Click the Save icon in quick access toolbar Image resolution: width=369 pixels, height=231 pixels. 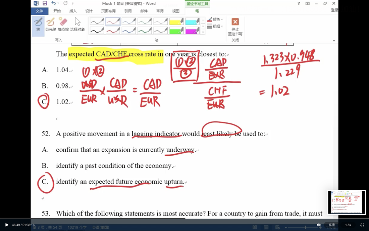pyautogui.click(x=45, y=3)
